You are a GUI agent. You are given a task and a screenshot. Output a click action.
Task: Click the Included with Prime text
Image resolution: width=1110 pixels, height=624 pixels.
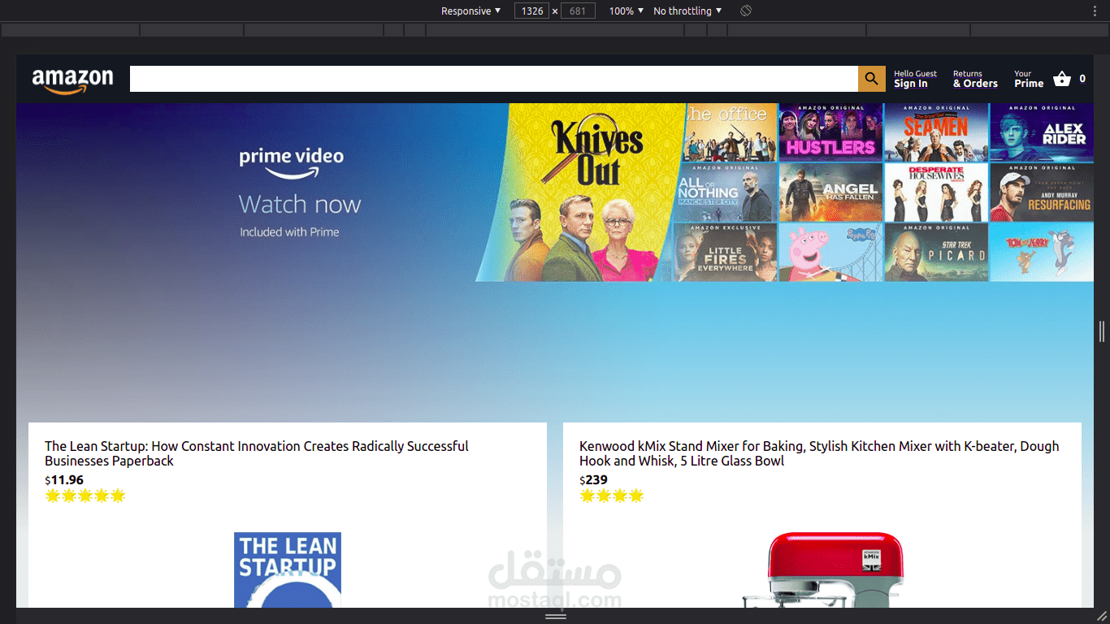tap(289, 232)
